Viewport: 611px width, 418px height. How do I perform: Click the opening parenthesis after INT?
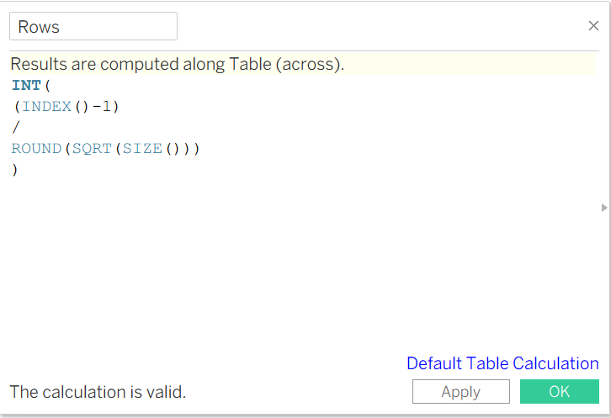coord(48,86)
